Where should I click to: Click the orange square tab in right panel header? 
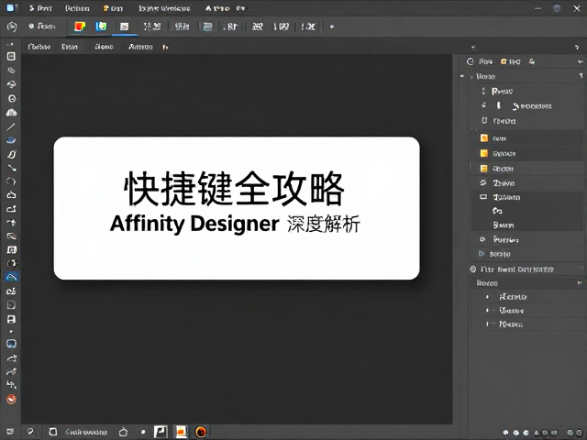[x=504, y=61]
